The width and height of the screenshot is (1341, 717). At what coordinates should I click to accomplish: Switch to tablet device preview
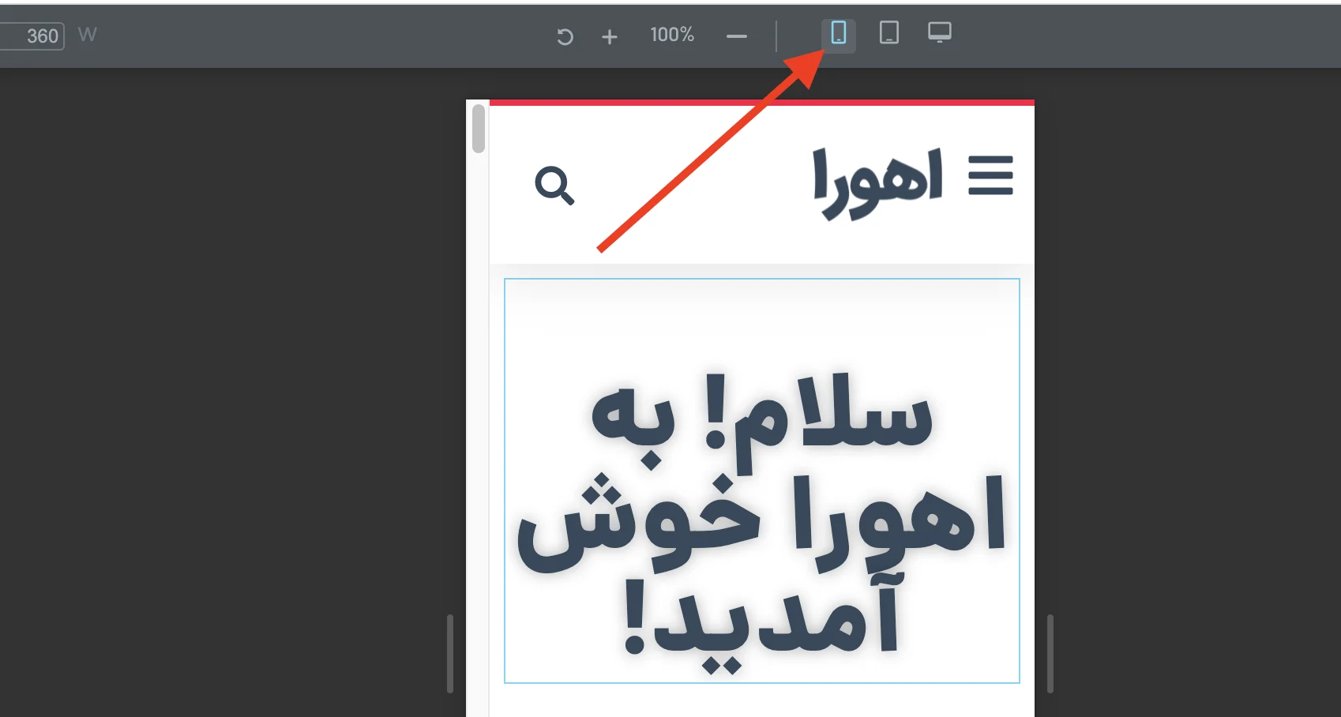click(888, 33)
